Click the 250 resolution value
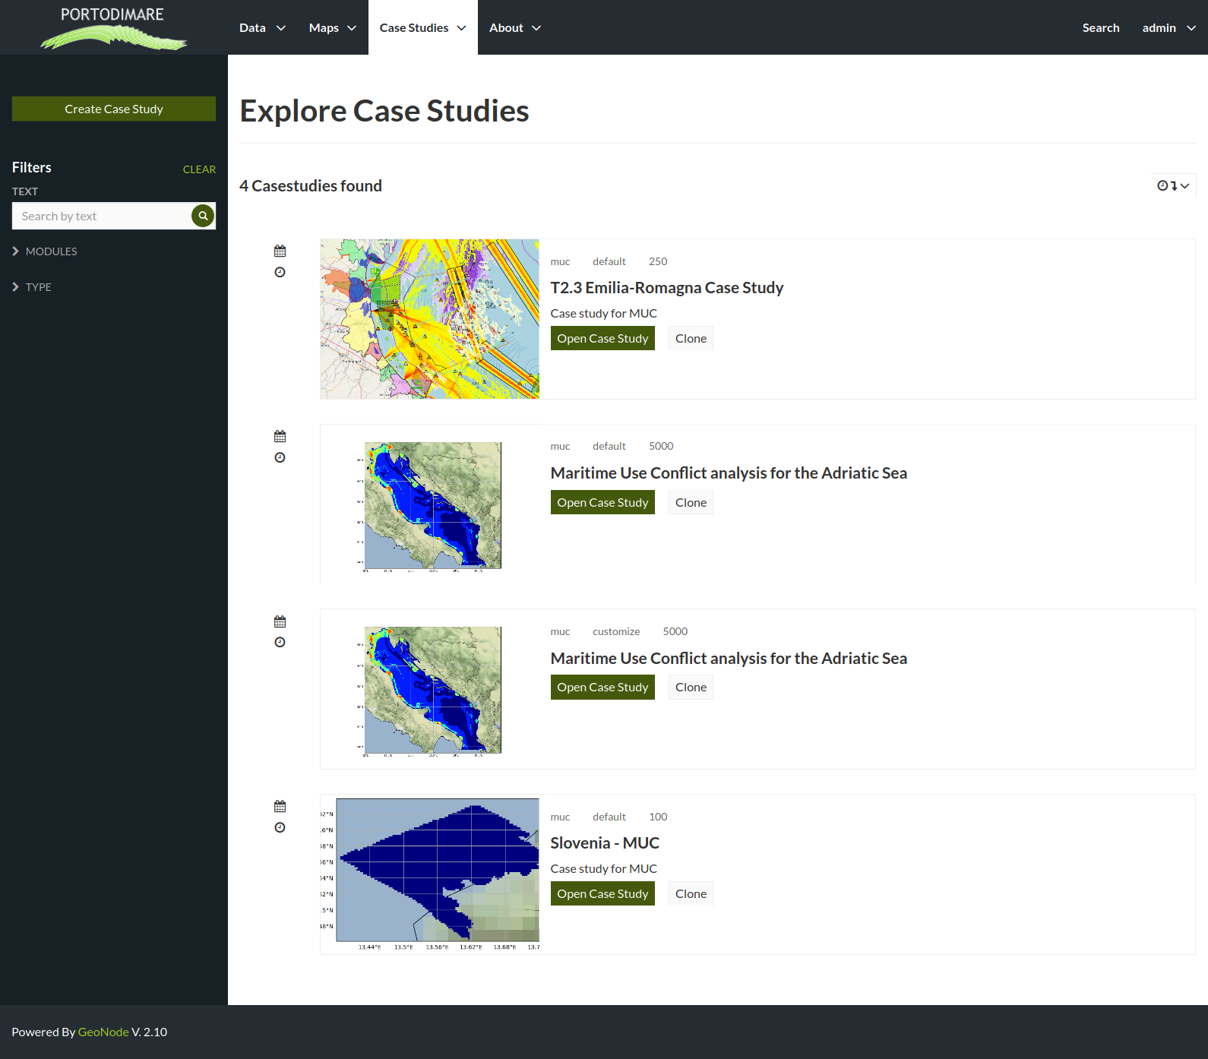Viewport: 1208px width, 1059px height. pyautogui.click(x=658, y=261)
